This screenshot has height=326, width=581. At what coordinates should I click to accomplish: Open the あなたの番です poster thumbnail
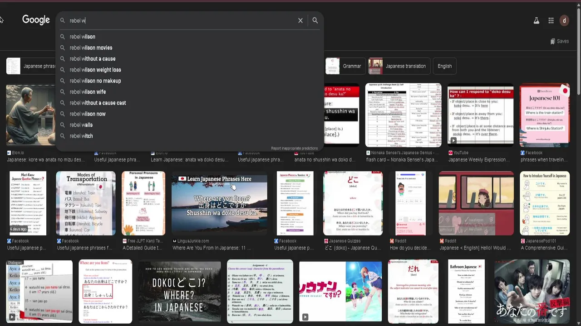[x=532, y=292]
